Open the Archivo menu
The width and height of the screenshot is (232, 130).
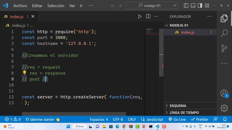pos(20,6)
